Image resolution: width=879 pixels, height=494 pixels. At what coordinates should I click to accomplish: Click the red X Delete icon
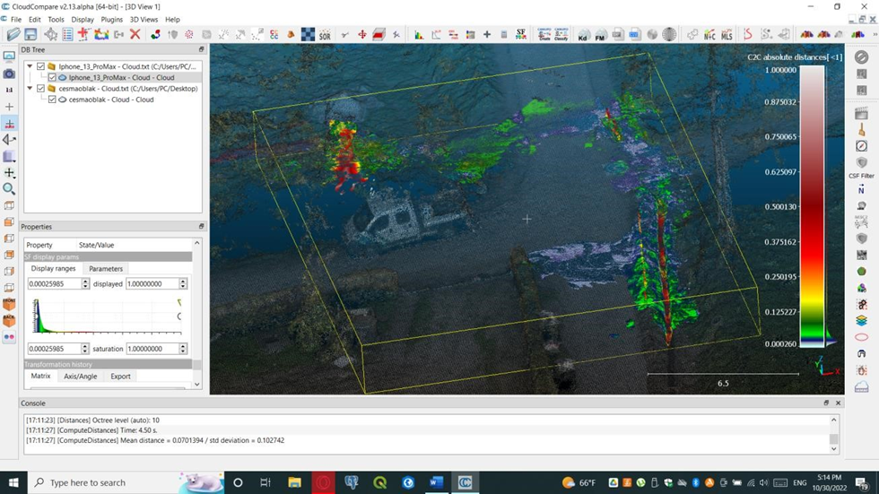pos(135,35)
